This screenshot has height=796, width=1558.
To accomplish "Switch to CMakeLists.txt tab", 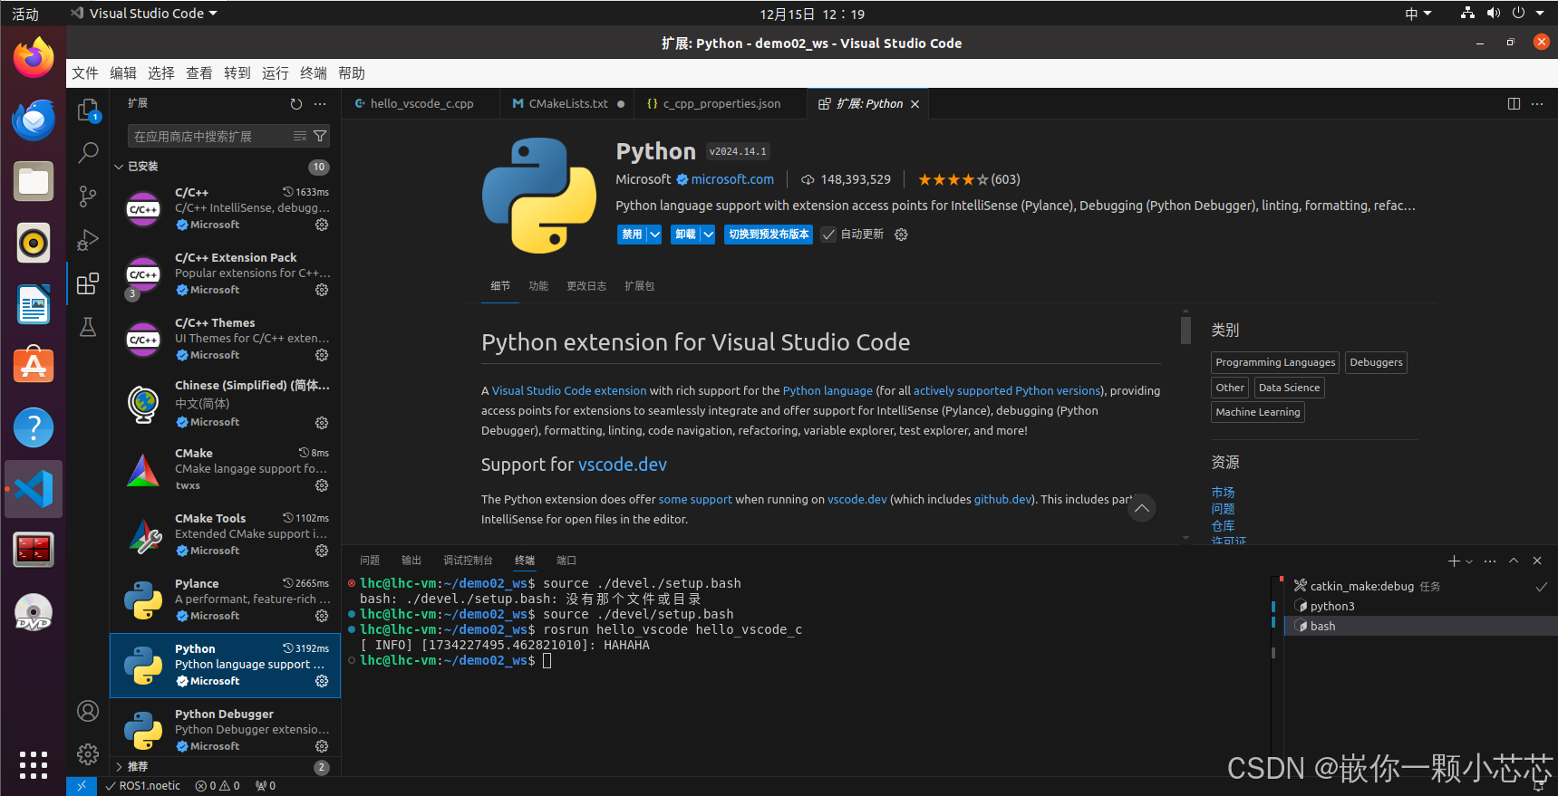I will click(567, 104).
